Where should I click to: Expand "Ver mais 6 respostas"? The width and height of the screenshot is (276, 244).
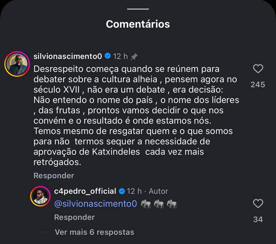point(94,232)
